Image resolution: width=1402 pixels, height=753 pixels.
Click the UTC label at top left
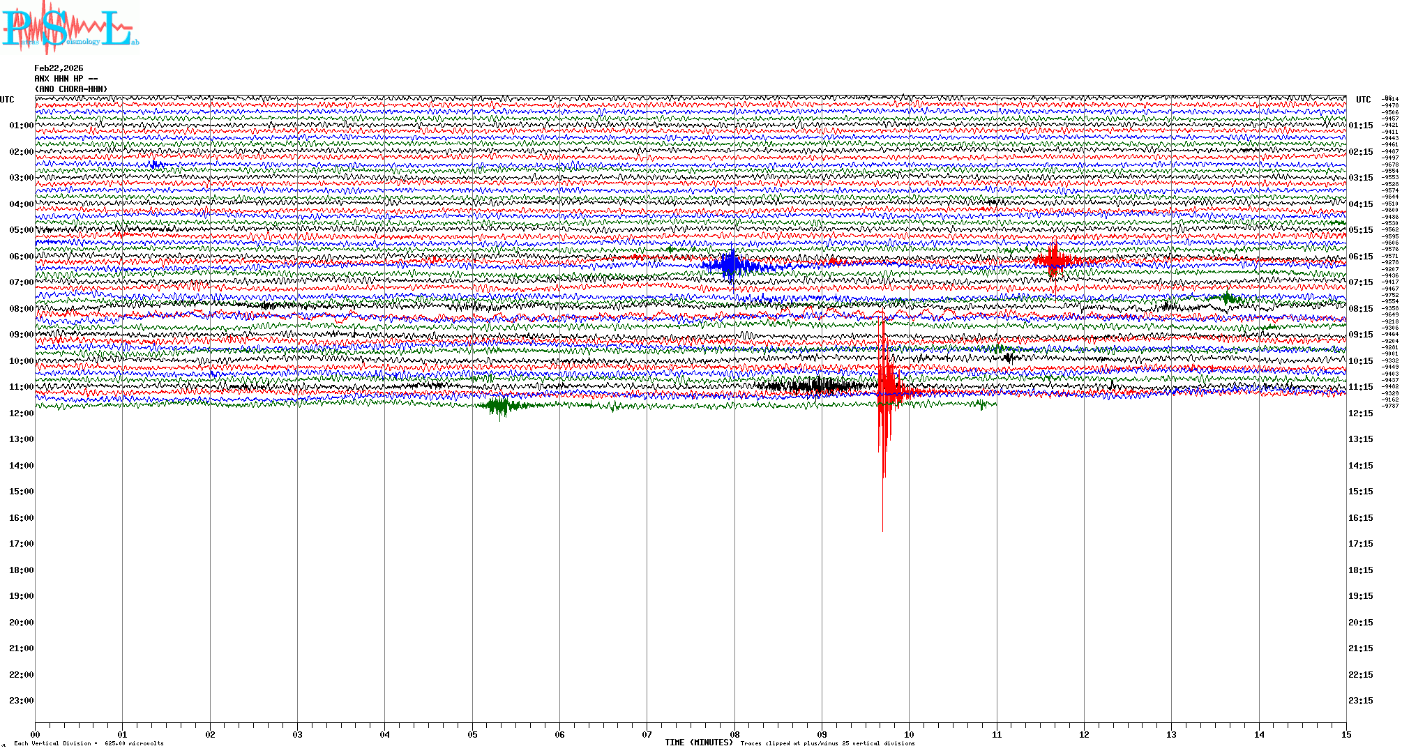[x=7, y=100]
